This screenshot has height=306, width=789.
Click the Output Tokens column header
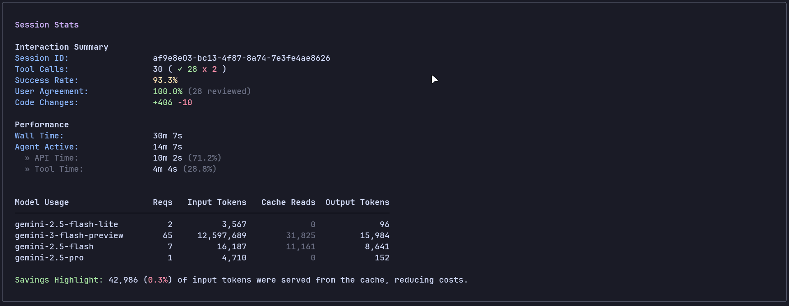pyautogui.click(x=358, y=202)
